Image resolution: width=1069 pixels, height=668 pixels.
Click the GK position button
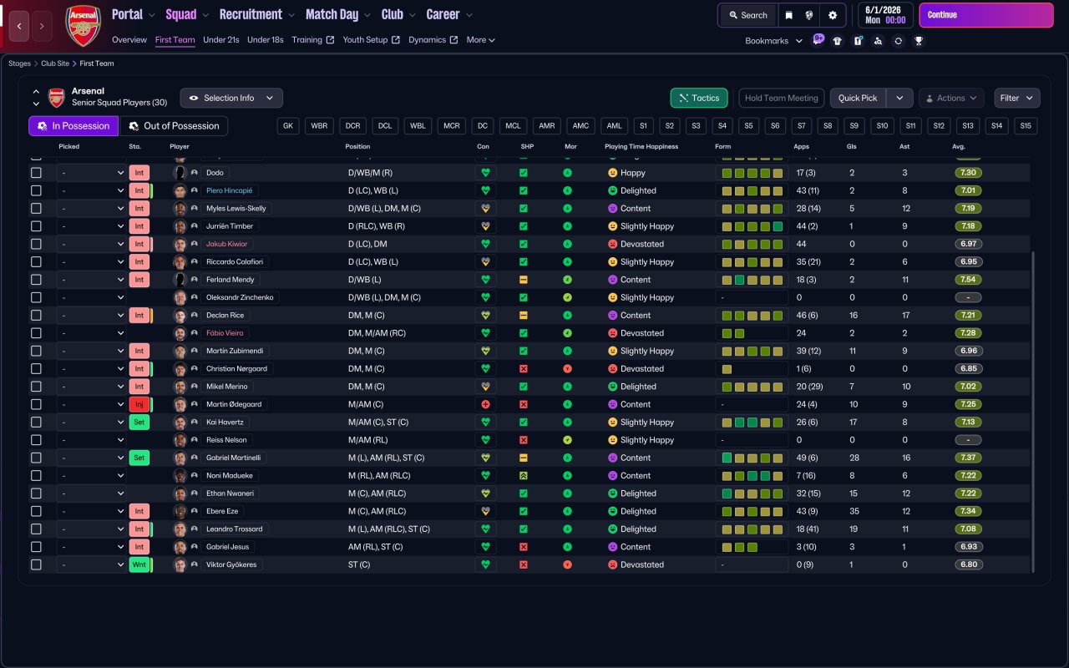288,126
